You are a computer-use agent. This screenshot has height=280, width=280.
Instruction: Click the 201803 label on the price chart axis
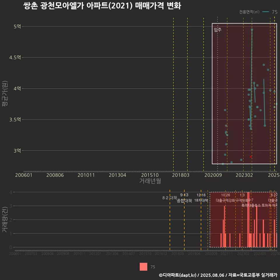pos(181,175)
